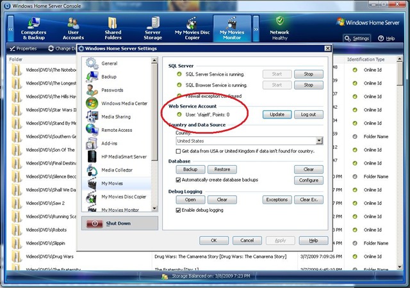
Task: Log out of web service account
Action: pyautogui.click(x=309, y=115)
